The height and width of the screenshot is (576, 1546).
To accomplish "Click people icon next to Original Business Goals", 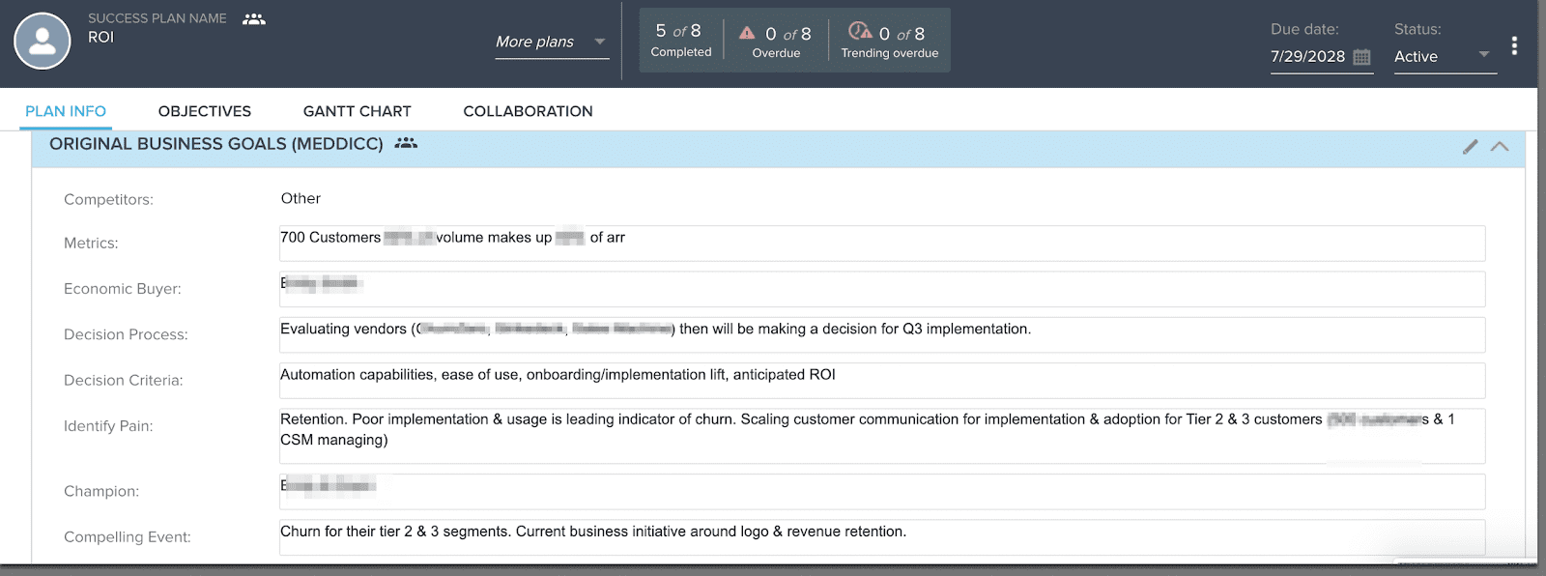I will [406, 143].
